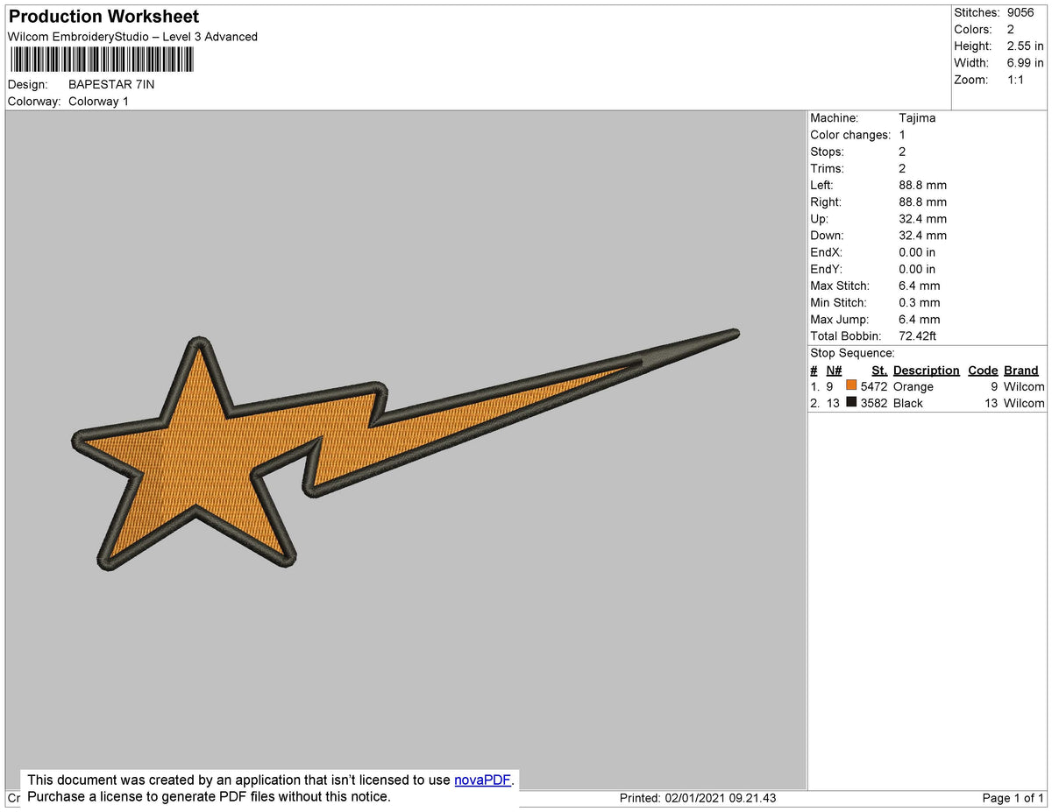Click the novaPDF hyperlink

click(482, 780)
